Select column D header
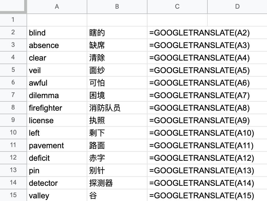The image size is (267, 201). tap(237, 7)
